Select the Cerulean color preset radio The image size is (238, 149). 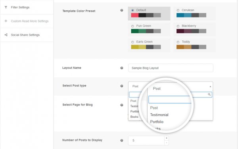pos(178,10)
